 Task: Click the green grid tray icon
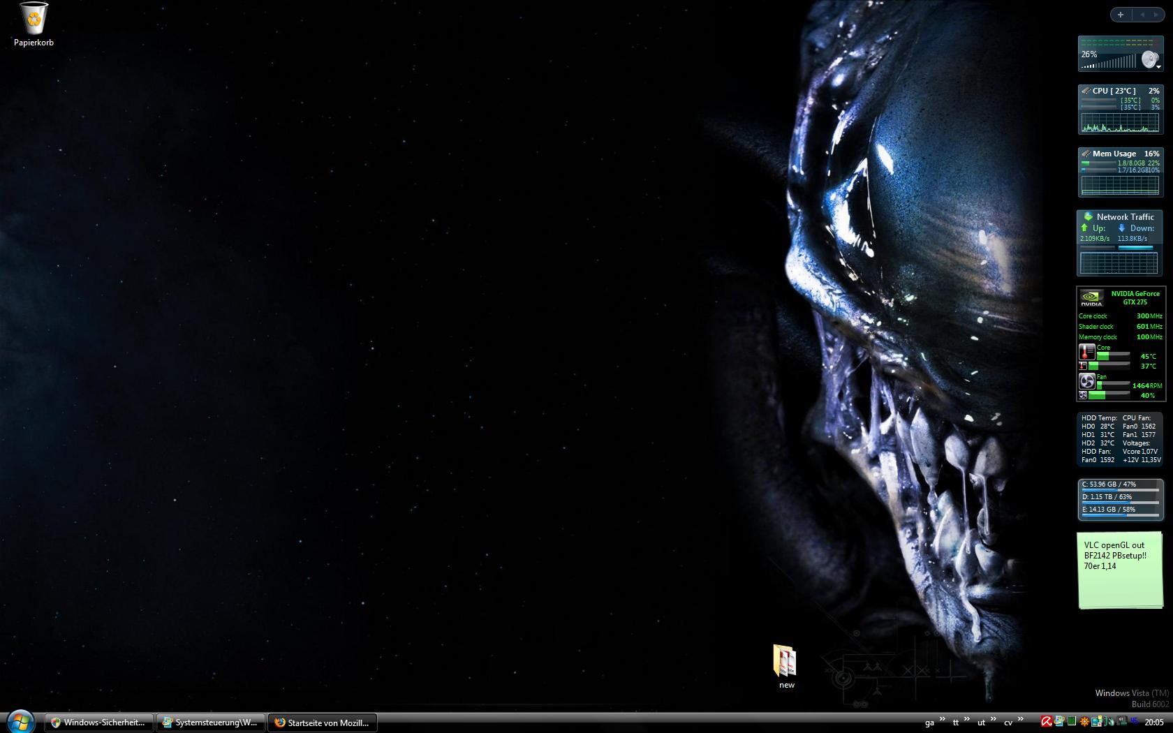pos(1072,721)
